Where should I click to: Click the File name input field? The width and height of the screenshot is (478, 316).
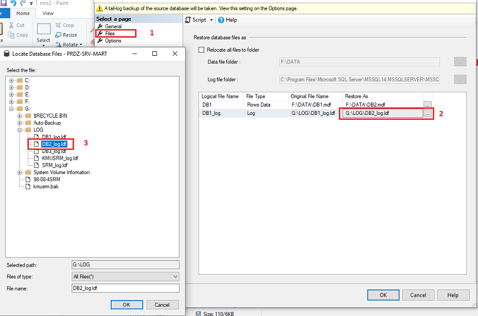click(x=125, y=288)
